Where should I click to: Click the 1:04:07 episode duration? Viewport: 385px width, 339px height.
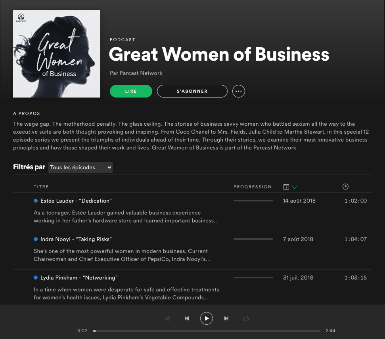click(356, 239)
